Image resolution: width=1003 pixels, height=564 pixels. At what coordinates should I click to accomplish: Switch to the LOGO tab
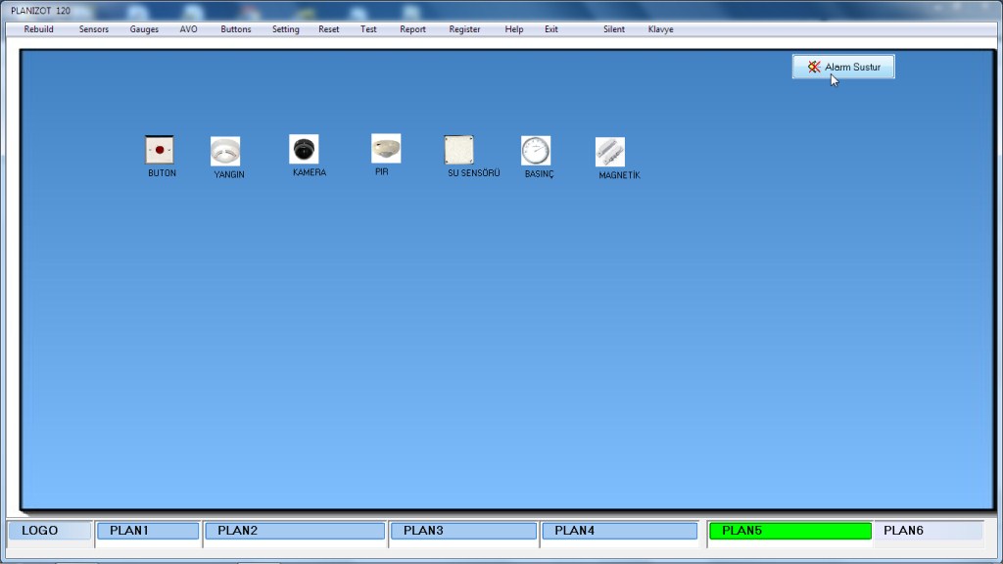[49, 531]
